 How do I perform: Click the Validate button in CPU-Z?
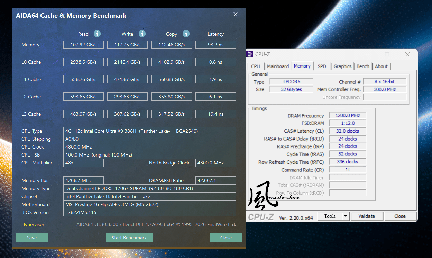pyautogui.click(x=367, y=216)
